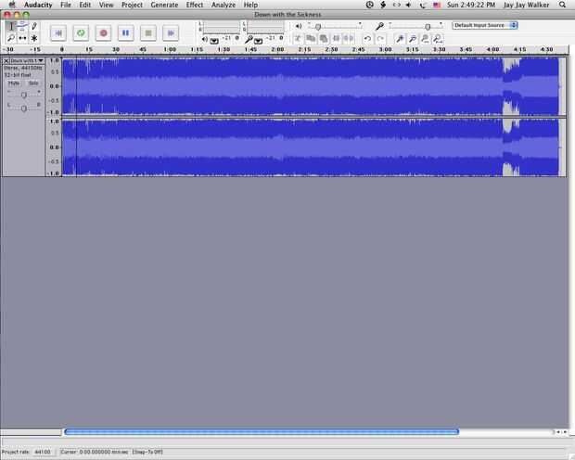Click the Copy icon in edit toolbar
The height and width of the screenshot is (460, 575).
311,38
